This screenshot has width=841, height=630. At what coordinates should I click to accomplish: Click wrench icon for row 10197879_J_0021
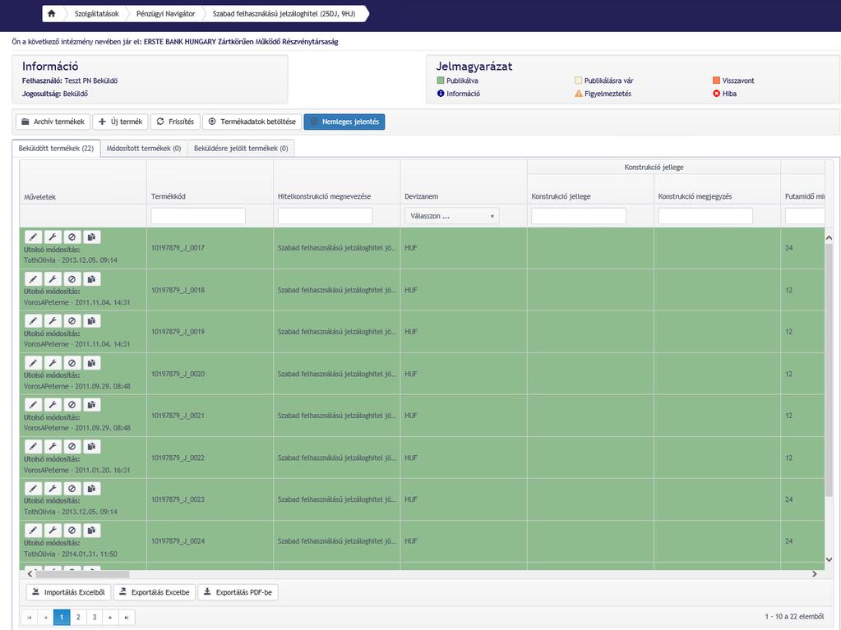[53, 405]
